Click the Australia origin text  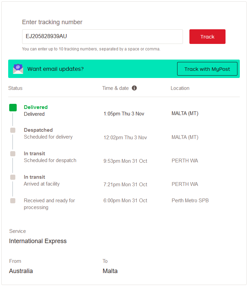click(21, 271)
